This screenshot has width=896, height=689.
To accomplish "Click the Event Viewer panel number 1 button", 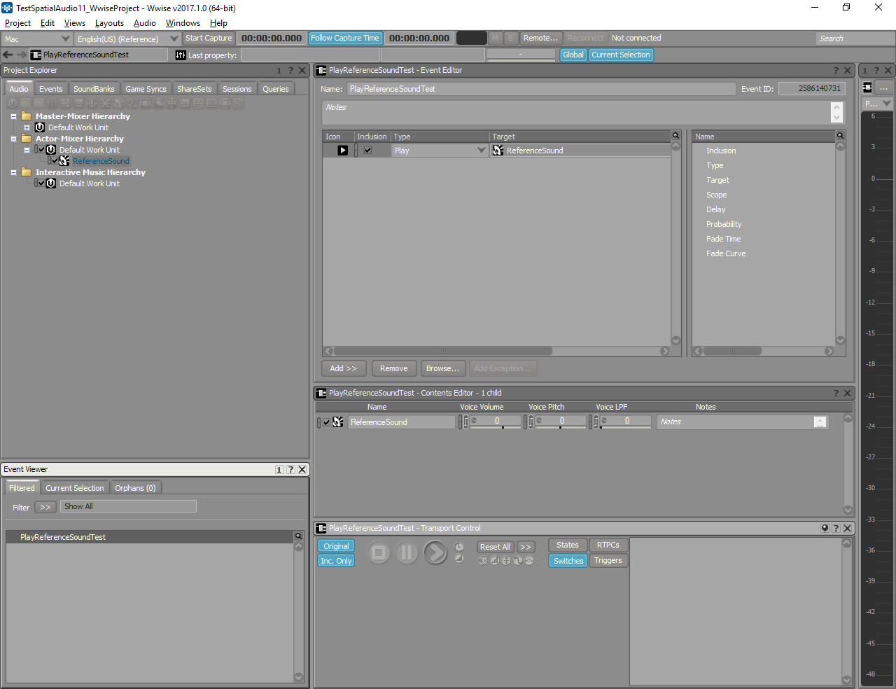I will [x=279, y=470].
